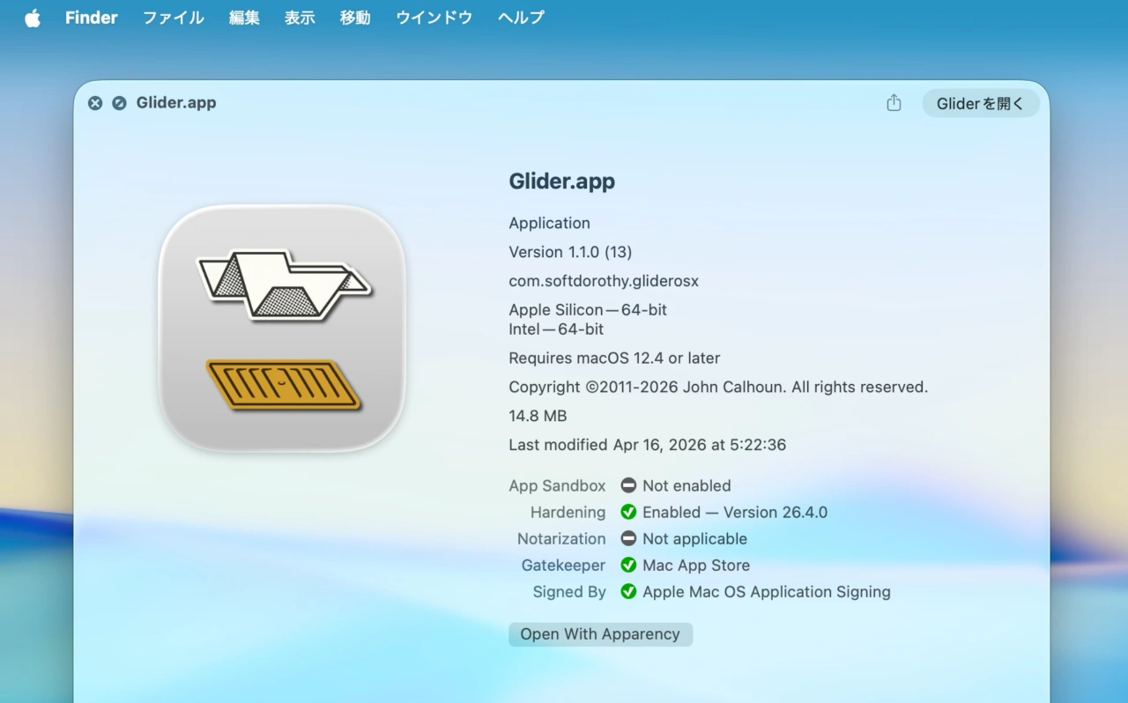The image size is (1128, 703).
Task: Open the Apple menu
Action: tap(33, 18)
